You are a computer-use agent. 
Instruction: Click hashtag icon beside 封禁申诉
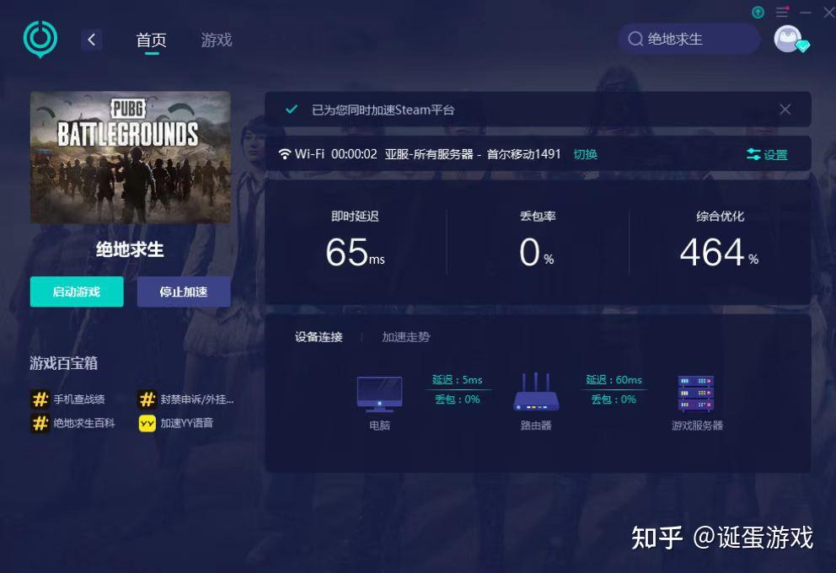pyautogui.click(x=147, y=399)
